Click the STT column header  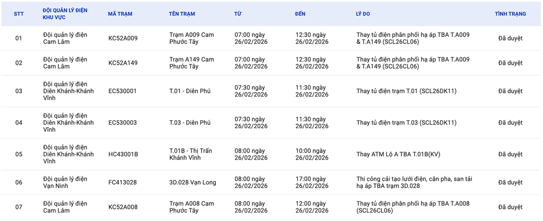point(19,14)
